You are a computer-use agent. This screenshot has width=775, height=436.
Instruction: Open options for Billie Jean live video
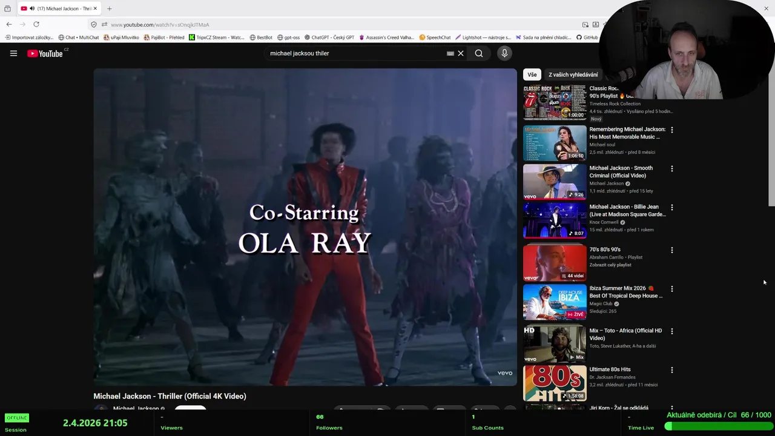click(671, 207)
